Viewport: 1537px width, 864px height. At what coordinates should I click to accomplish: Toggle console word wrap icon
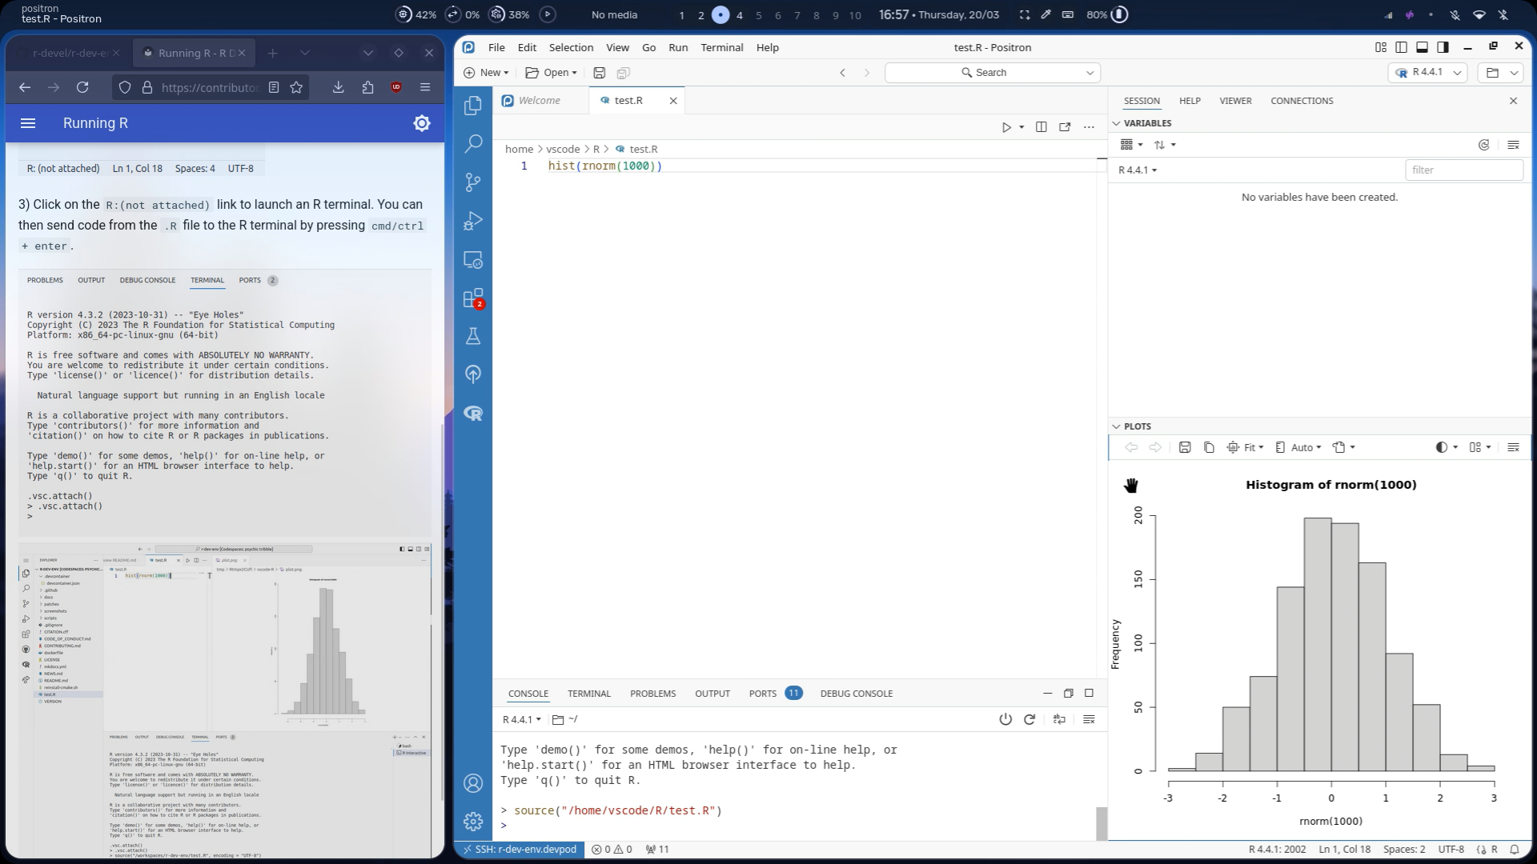[x=1059, y=719]
